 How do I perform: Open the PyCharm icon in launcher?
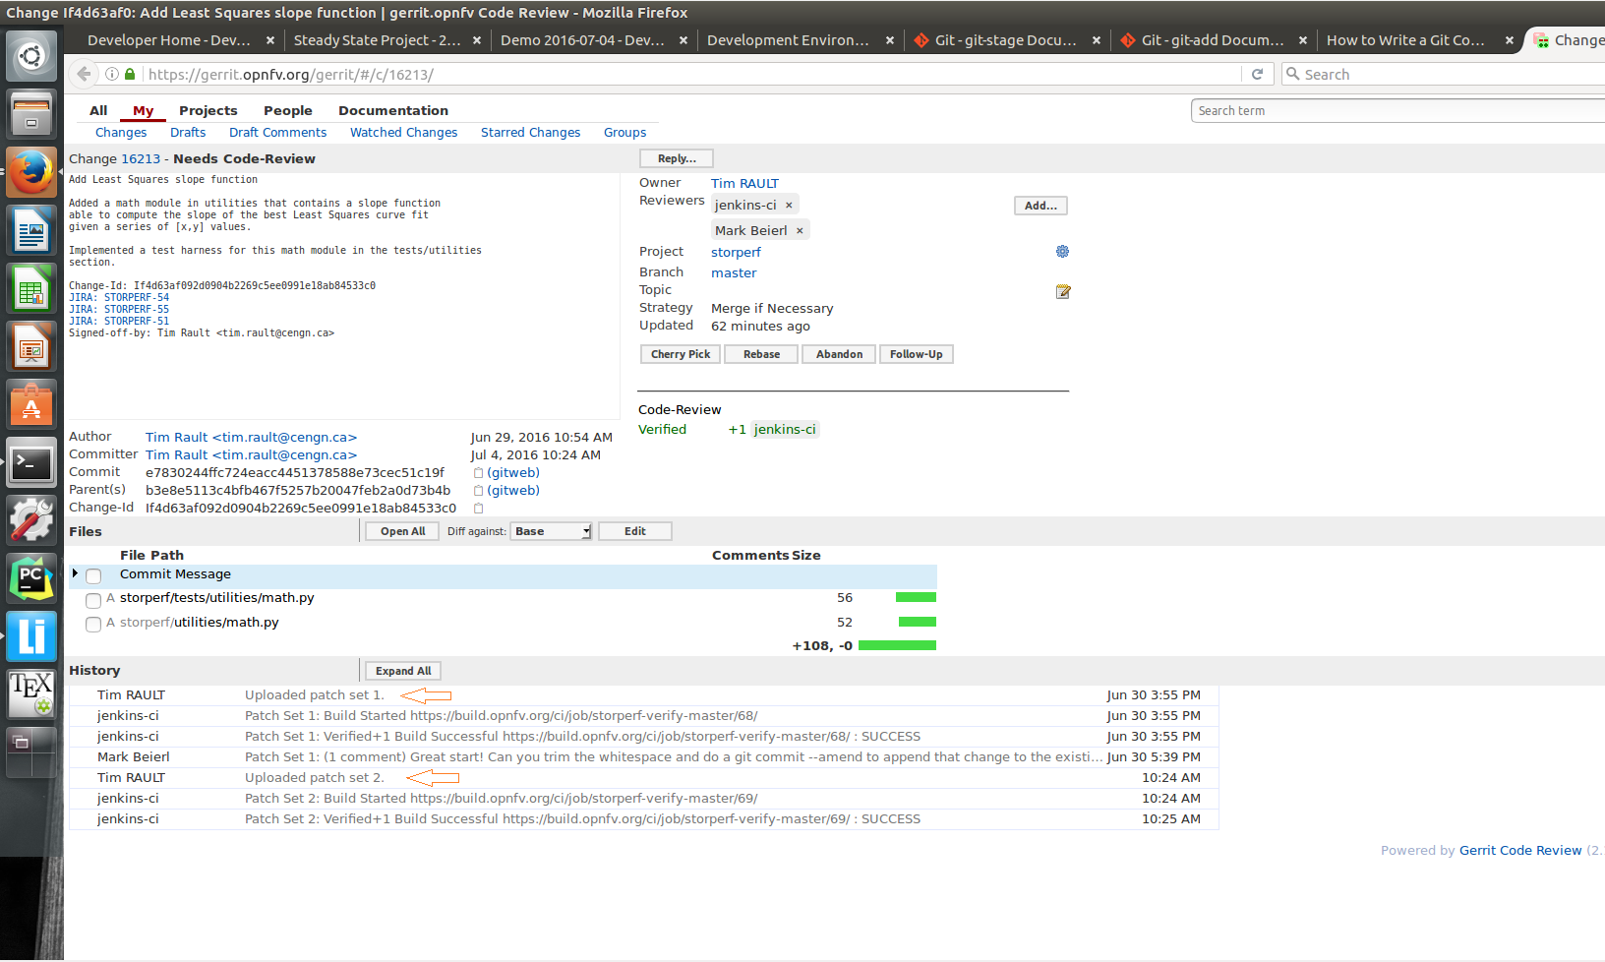31,578
